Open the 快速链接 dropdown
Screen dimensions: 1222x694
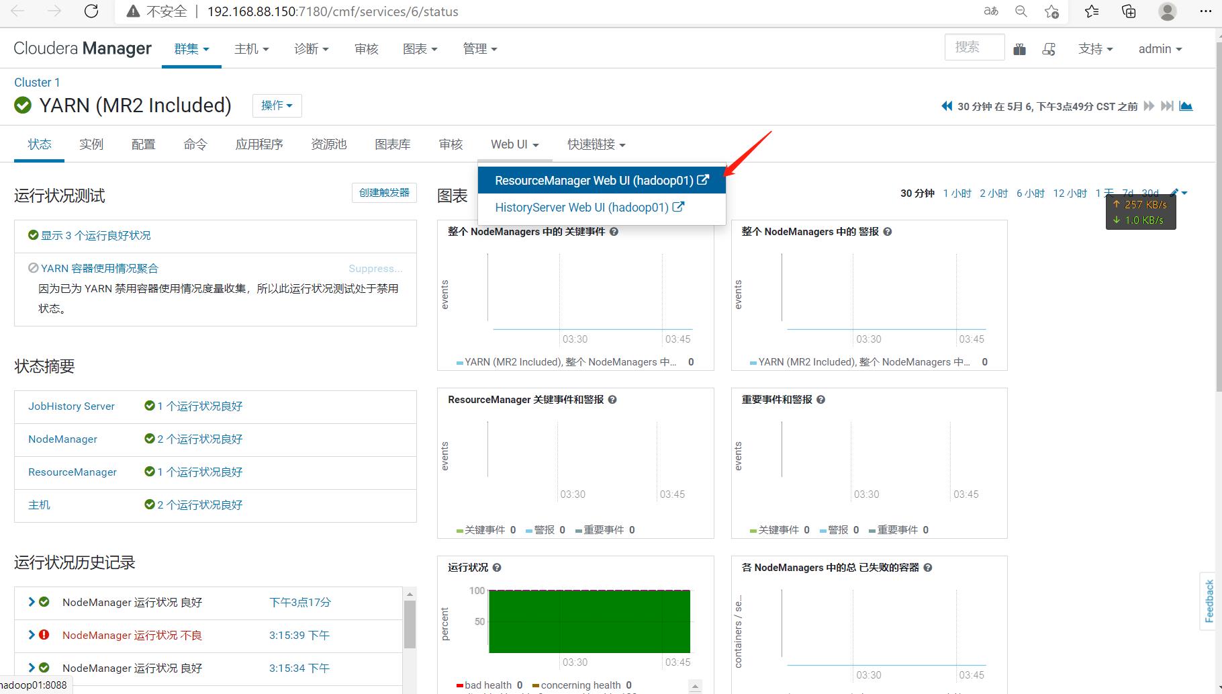click(x=596, y=144)
